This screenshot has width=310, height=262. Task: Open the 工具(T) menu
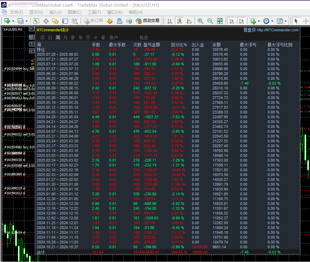pyautogui.click(x=94, y=12)
